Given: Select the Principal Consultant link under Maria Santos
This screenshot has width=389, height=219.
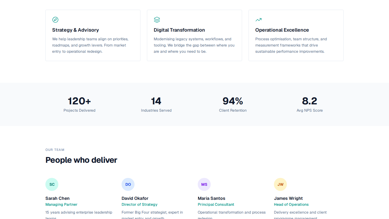Looking at the screenshot, I should [216, 204].
